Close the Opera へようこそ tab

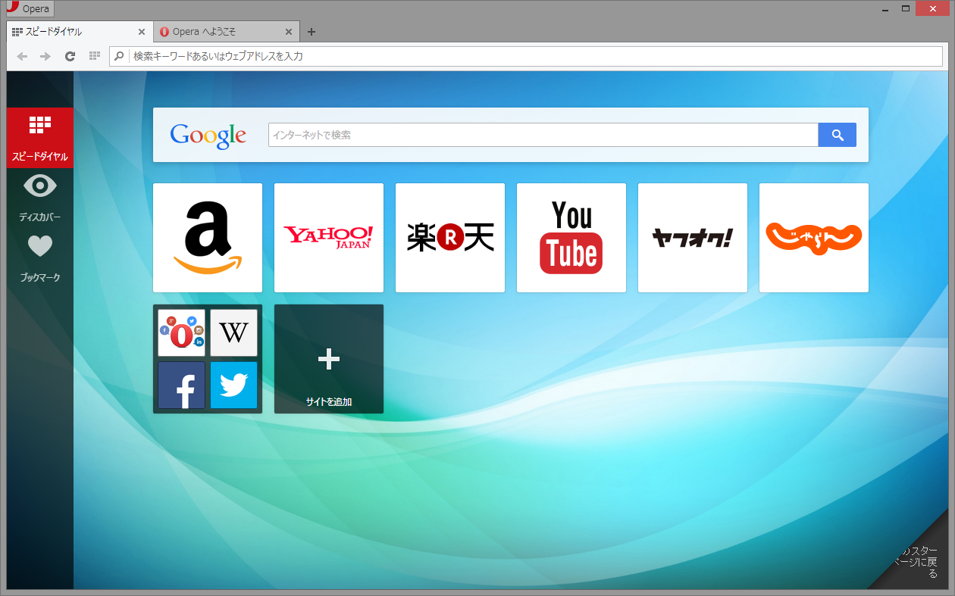tap(288, 32)
